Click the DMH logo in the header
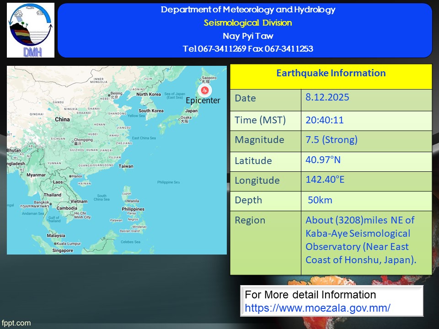 (x=31, y=30)
